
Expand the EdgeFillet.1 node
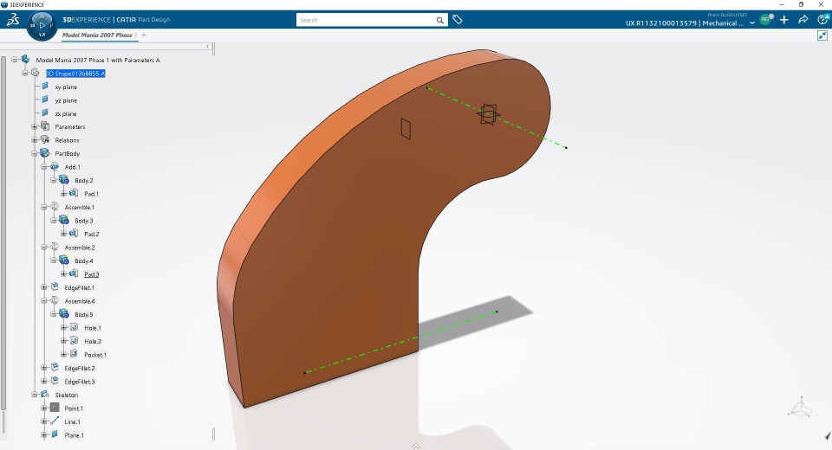(x=44, y=287)
